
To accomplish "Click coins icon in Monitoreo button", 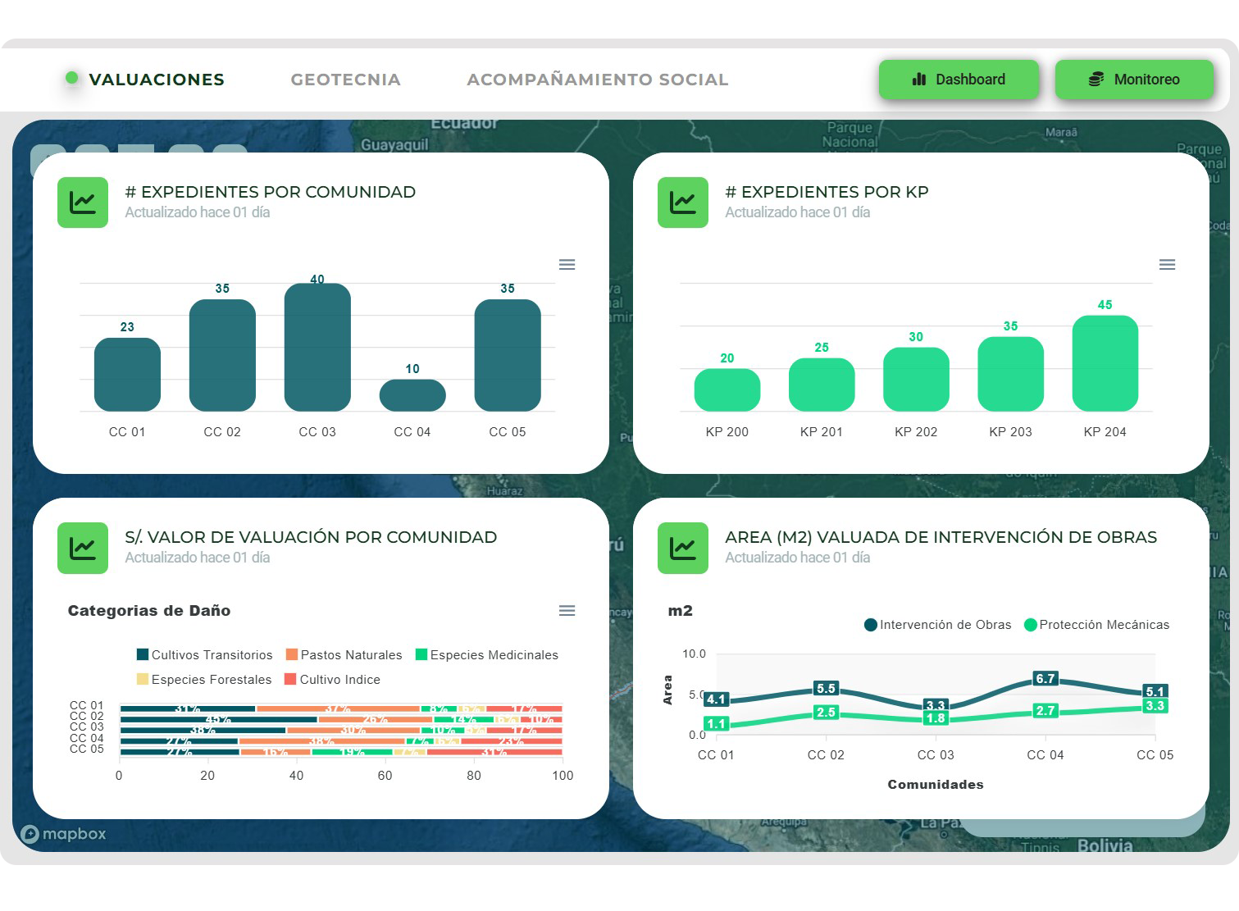I will coord(1096,80).
